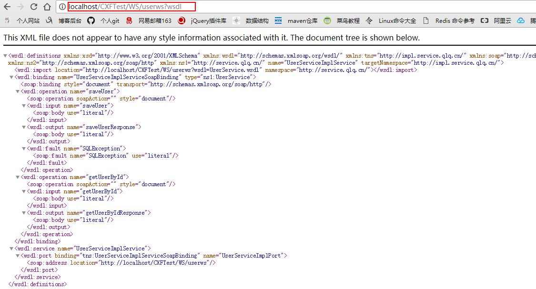536x289 pixels.
Task: Click the jQuery插件库 red circle icon
Action: [182, 20]
